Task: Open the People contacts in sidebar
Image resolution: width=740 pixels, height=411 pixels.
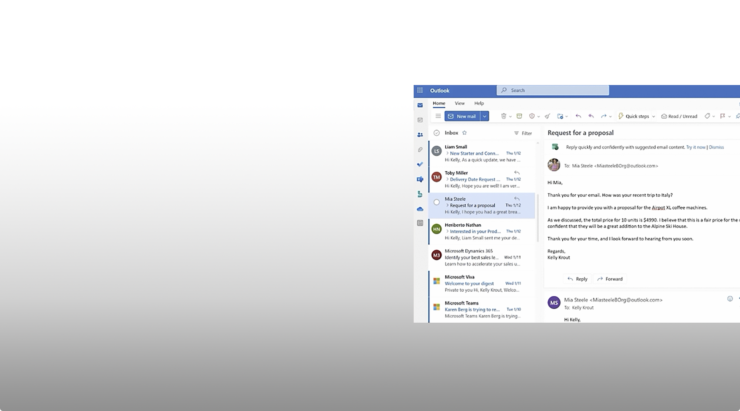Action: click(x=420, y=135)
